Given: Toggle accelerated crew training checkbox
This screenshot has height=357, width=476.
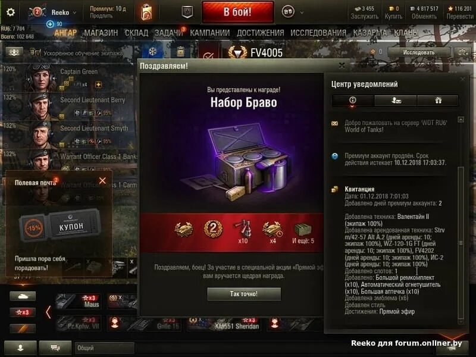Looking at the screenshot, I should pos(38,53).
